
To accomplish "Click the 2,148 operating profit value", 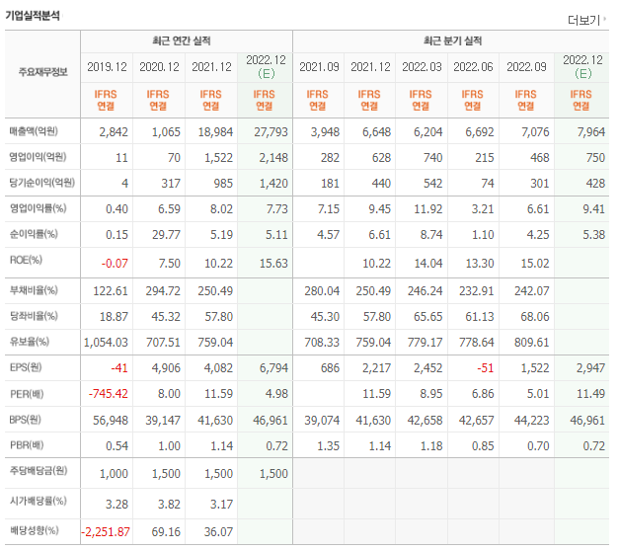I will pos(273,158).
